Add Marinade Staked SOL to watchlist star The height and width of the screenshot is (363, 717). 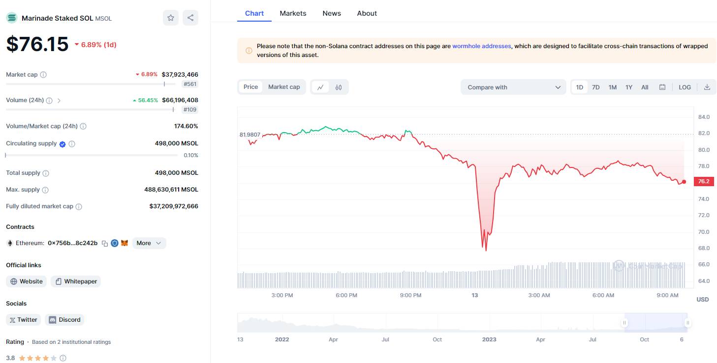[171, 18]
